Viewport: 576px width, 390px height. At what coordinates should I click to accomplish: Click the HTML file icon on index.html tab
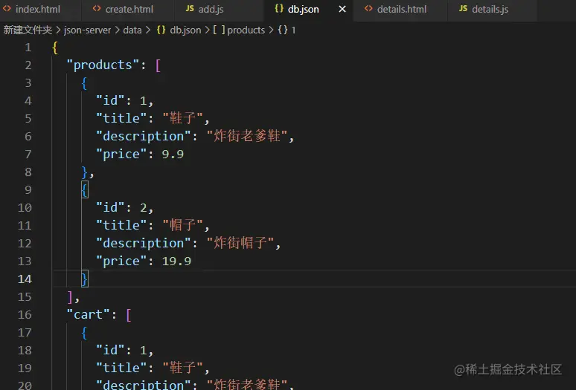tap(7, 8)
